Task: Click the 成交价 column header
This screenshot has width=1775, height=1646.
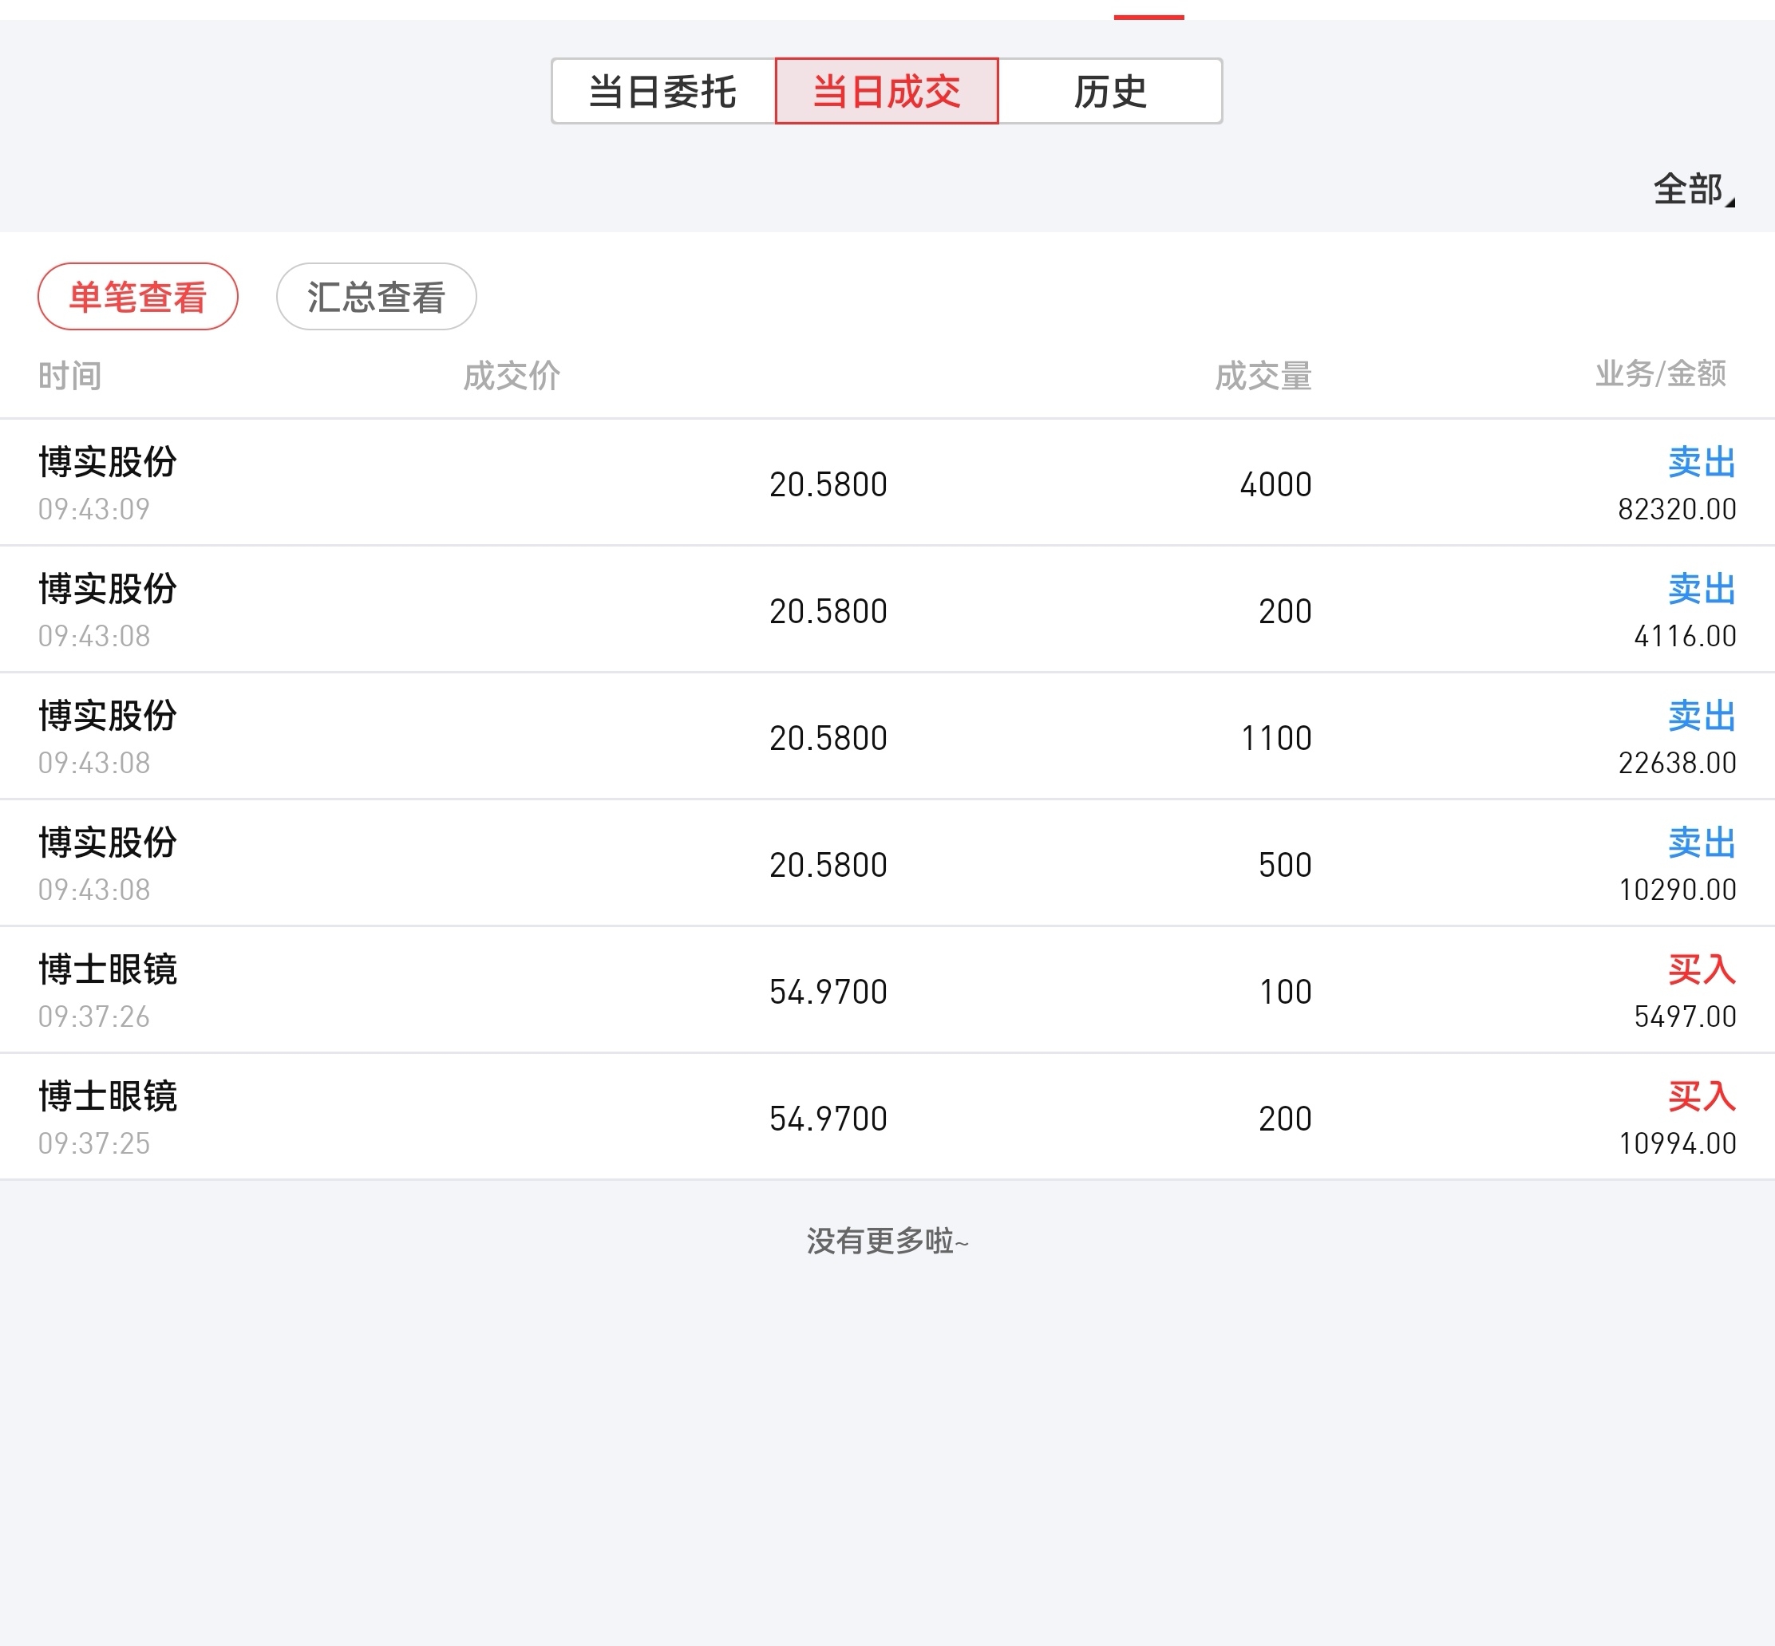Action: [x=512, y=376]
